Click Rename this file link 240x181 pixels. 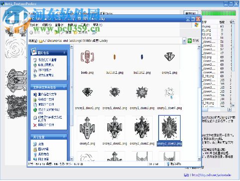(45, 94)
